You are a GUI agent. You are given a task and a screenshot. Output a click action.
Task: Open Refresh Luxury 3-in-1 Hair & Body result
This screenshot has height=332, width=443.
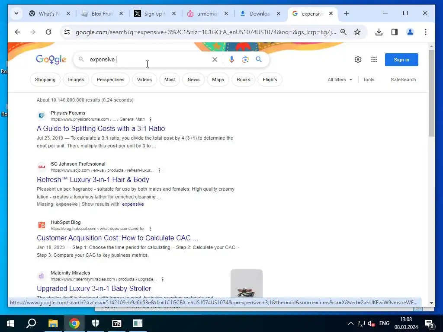click(93, 179)
